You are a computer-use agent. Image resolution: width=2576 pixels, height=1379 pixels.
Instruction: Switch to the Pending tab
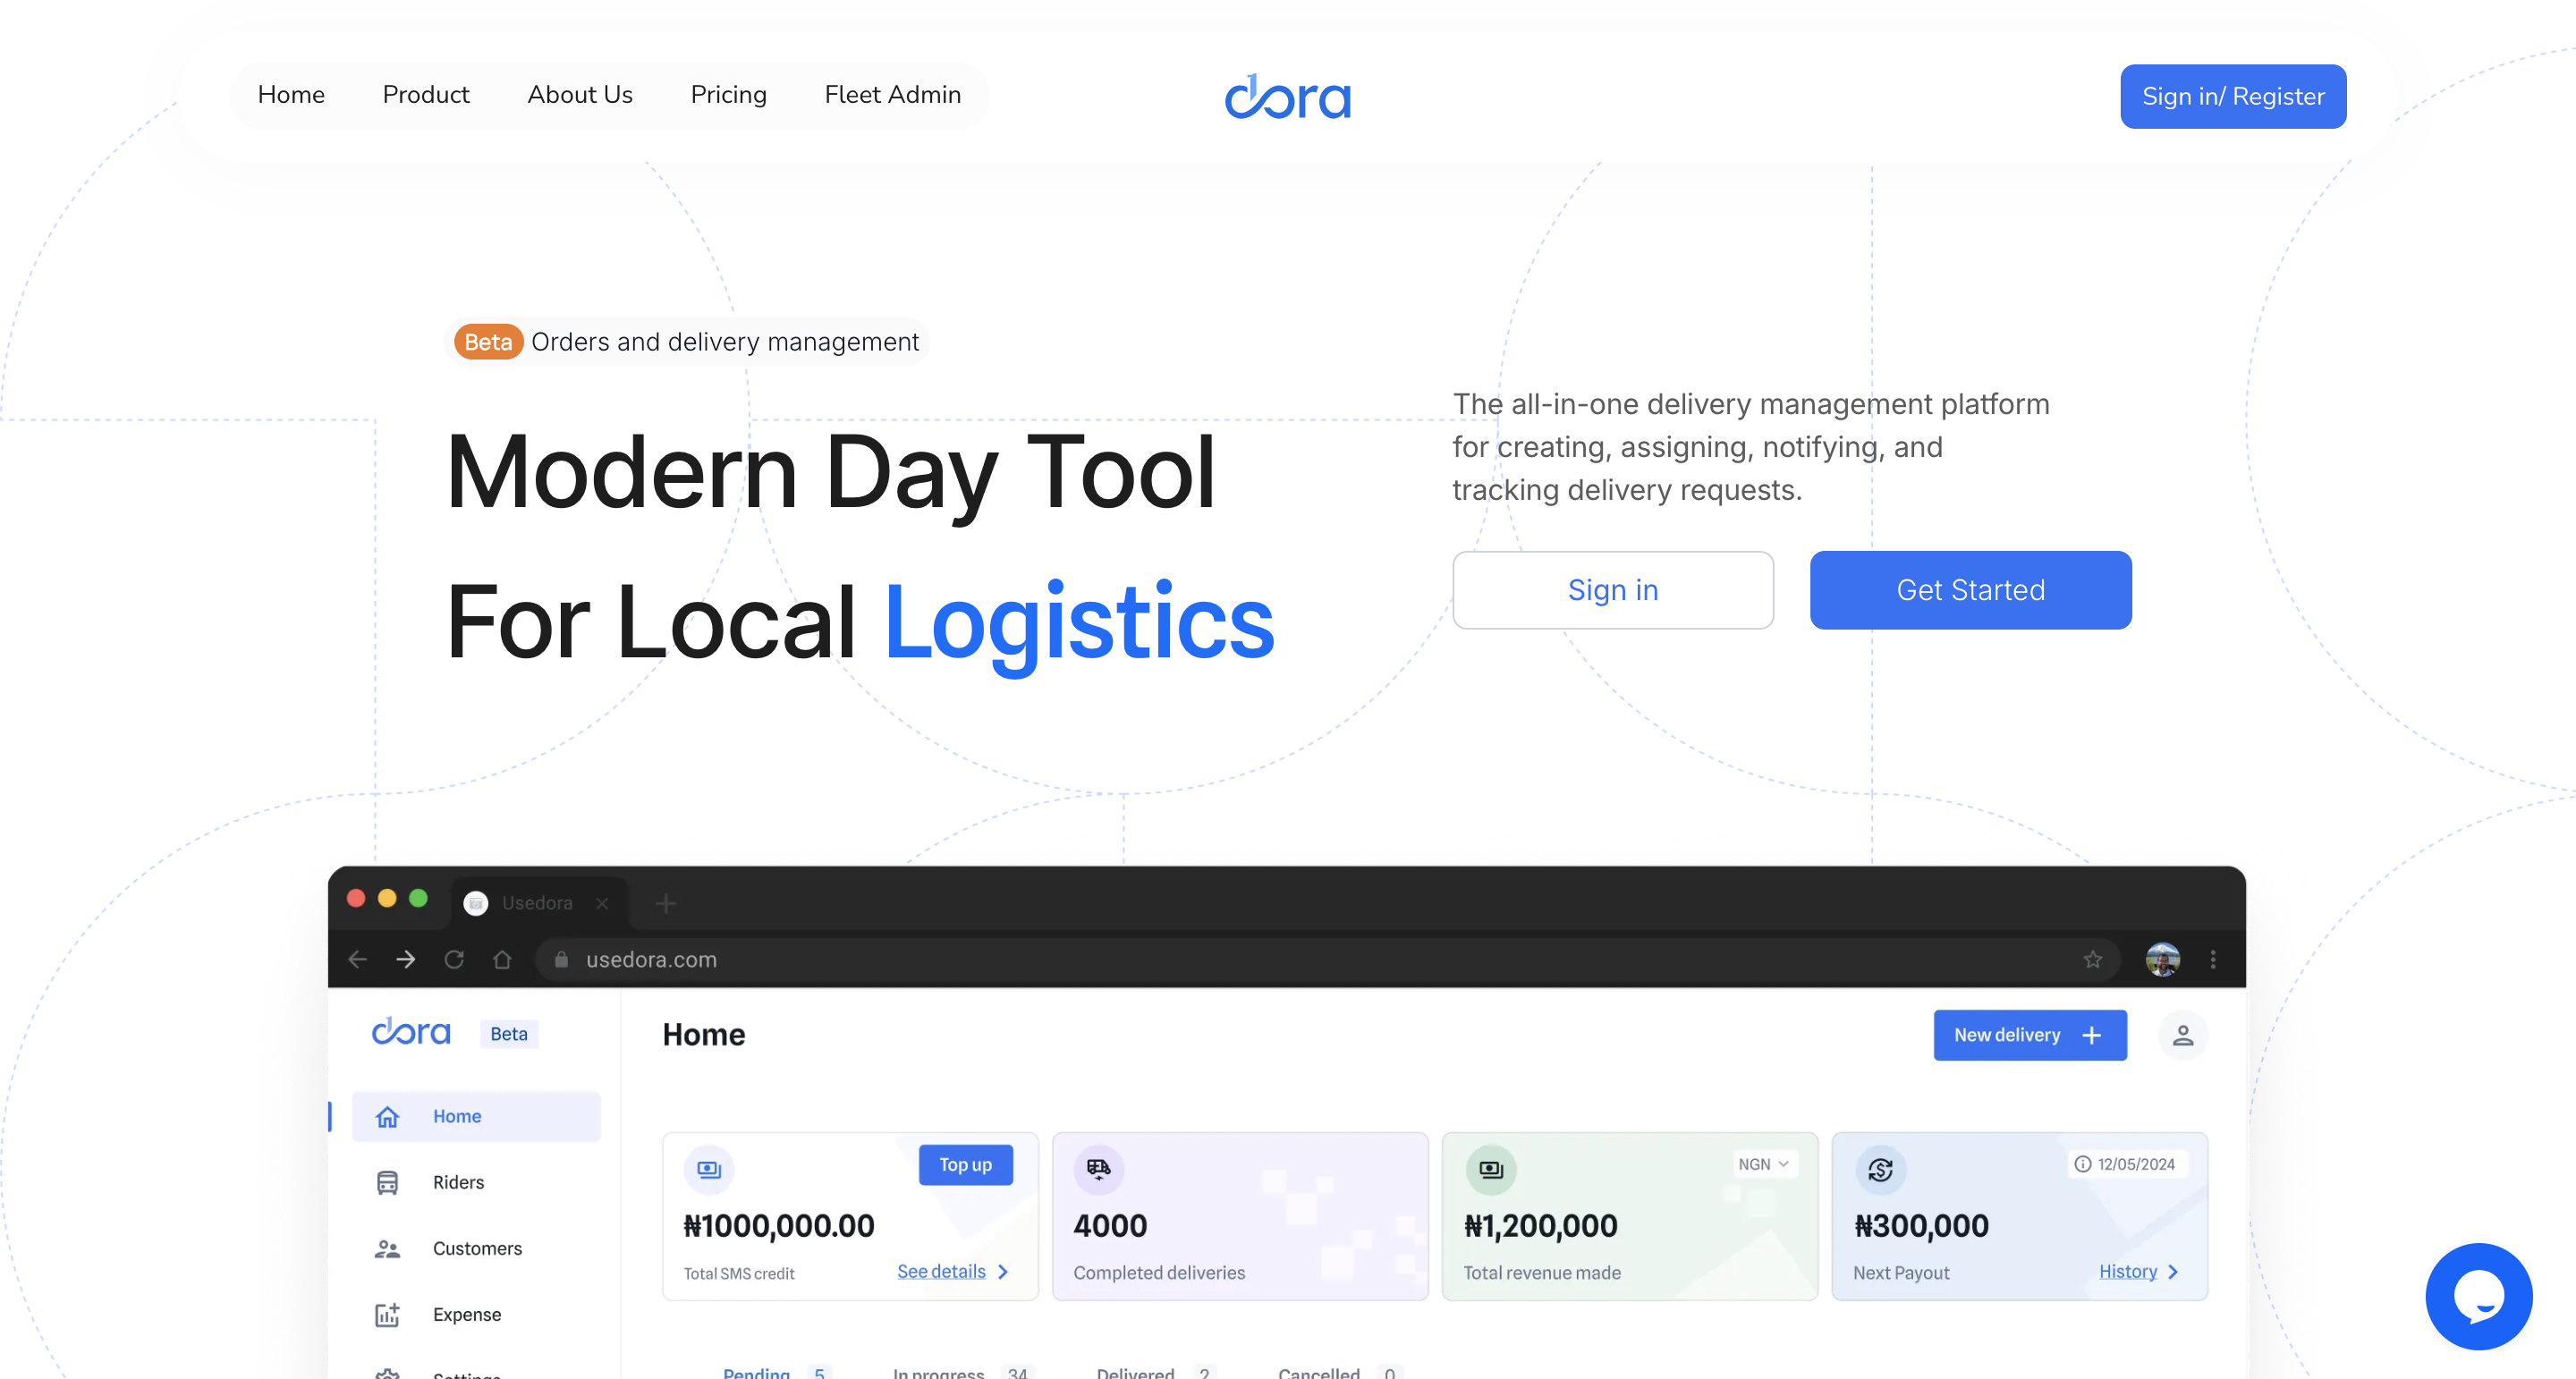click(x=756, y=1372)
